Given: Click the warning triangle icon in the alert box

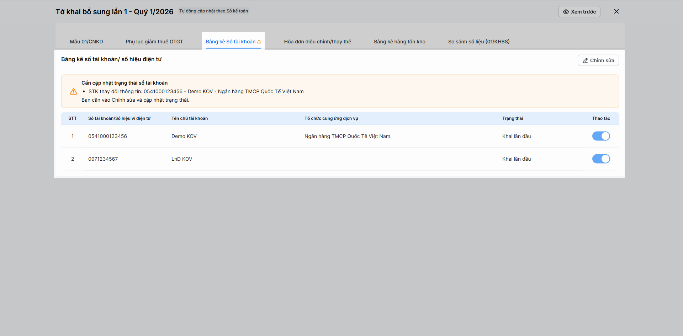Looking at the screenshot, I should 74,91.
